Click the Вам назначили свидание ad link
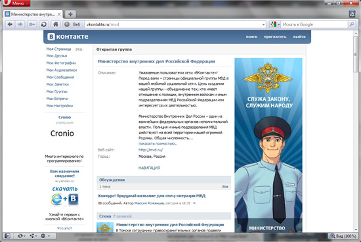This screenshot has width=361, height=242. [x=64, y=174]
